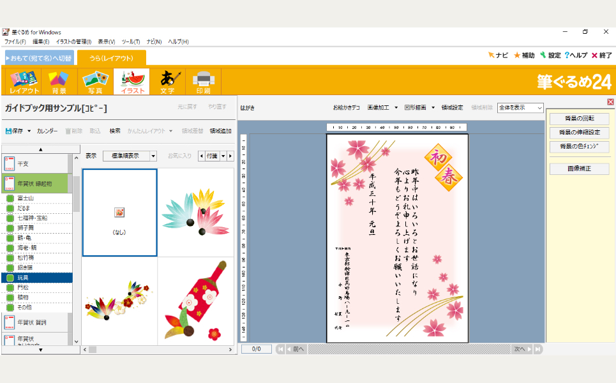The image size is (616, 383).
Task: Click the 領域追加 button
Action: 220,131
